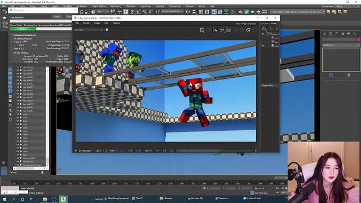Open the Options menu in V-Ray Frame Buffer
The width and height of the screenshot is (361, 203).
(116, 23)
